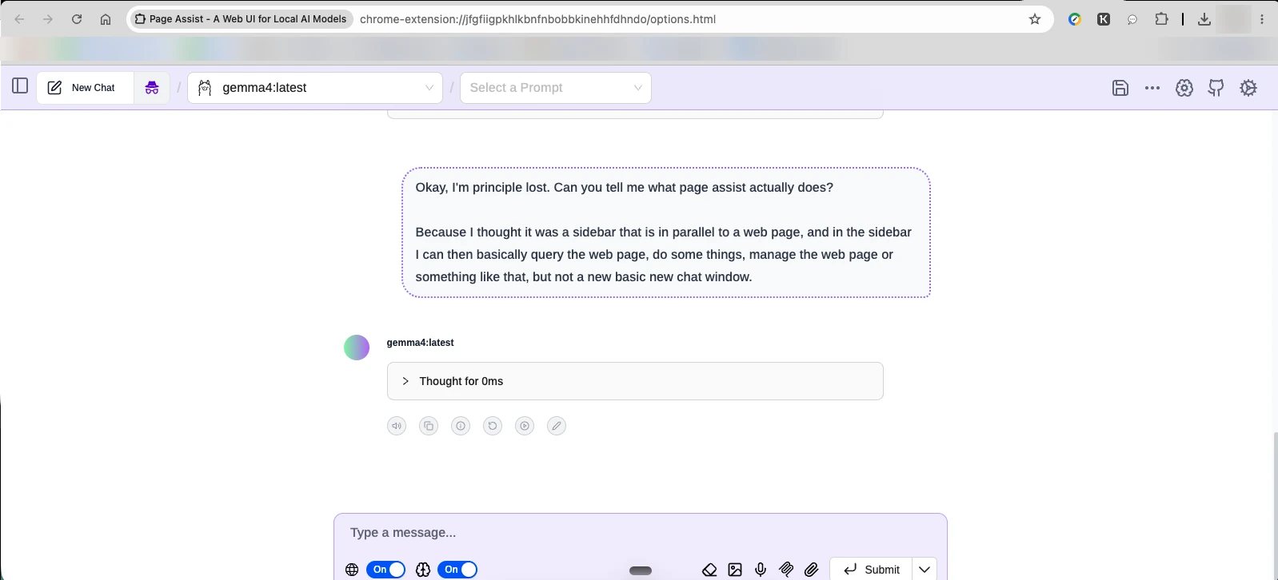Open the Submit options dropdown arrow

pos(925,570)
